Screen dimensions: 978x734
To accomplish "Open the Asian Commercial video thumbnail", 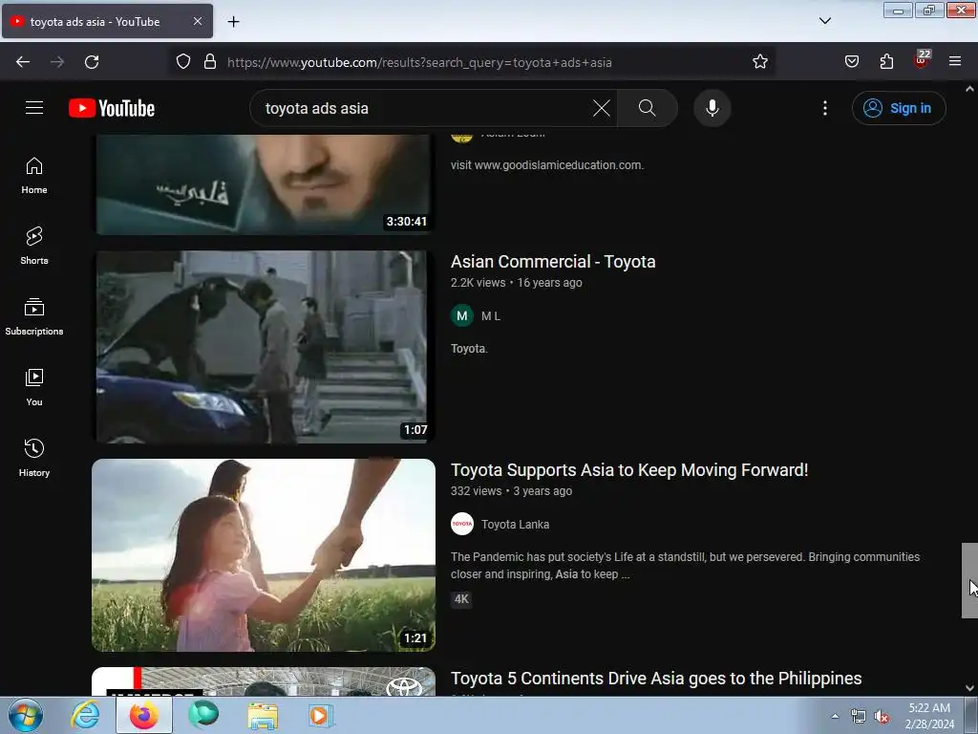I will click(x=264, y=346).
